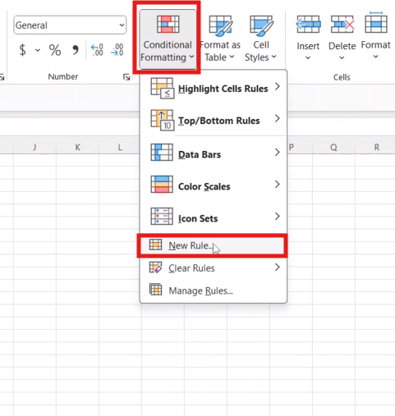Expand arrow beside Top/Bottom Rules

[278, 118]
